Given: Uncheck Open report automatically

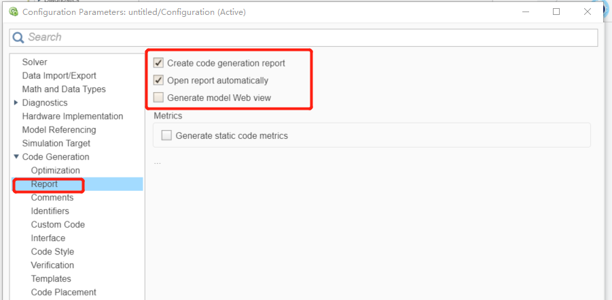Looking at the screenshot, I should (159, 81).
